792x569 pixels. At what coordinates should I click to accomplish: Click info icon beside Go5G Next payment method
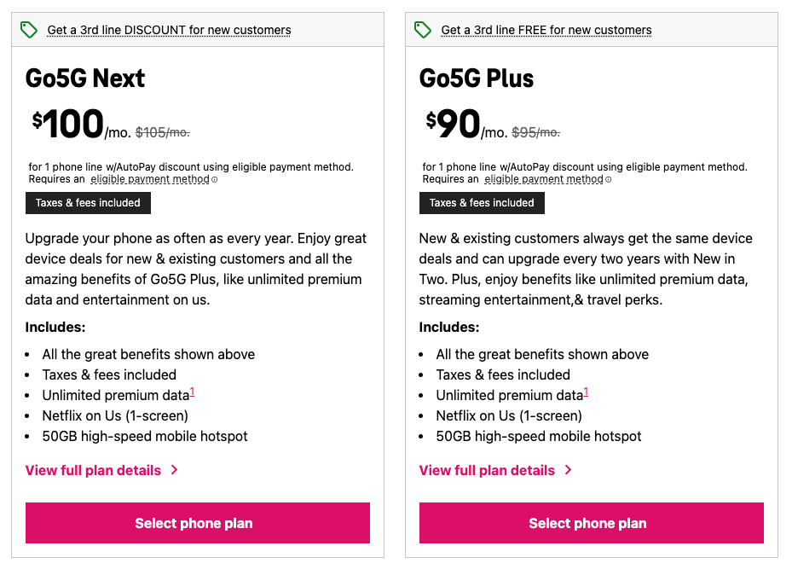[215, 180]
